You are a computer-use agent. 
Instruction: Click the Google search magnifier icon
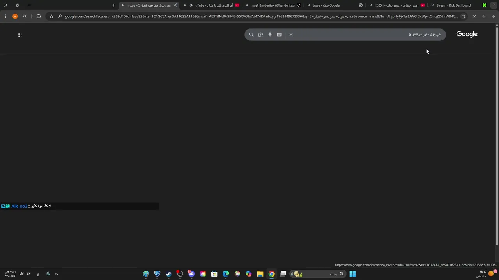coord(251,35)
